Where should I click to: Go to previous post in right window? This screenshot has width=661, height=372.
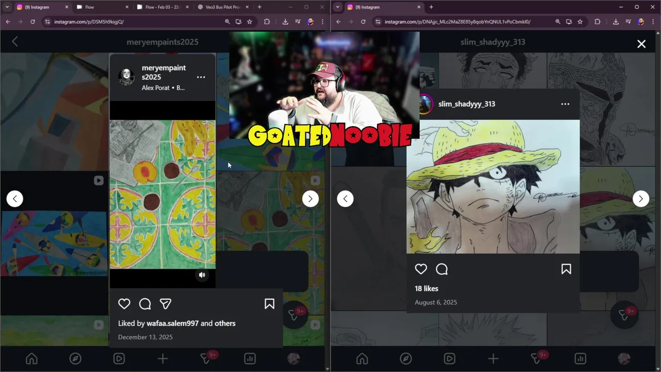(345, 199)
